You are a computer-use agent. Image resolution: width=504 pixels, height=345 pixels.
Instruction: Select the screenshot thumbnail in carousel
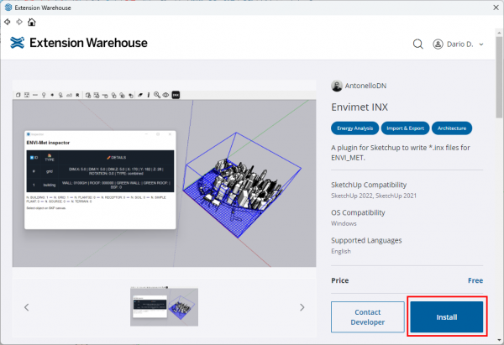coord(164,306)
